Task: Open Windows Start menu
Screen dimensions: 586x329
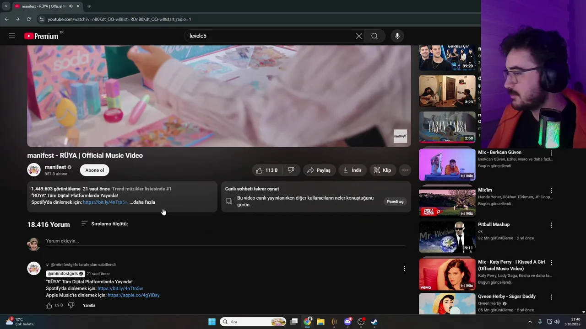Action: click(x=212, y=322)
